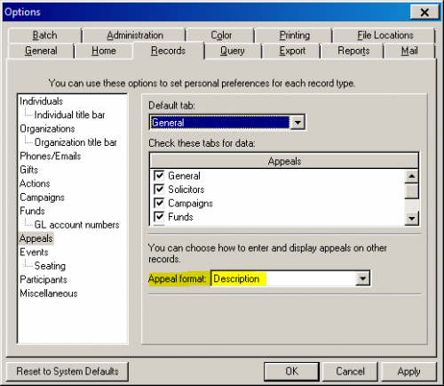Click the Apply button
The image size is (444, 386).
(x=408, y=371)
